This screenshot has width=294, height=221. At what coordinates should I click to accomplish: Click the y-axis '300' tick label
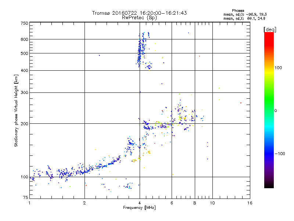pyautogui.click(x=25, y=93)
